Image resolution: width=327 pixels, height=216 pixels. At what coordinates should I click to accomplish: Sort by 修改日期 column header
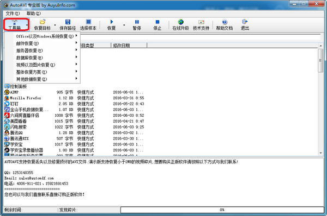tap(129, 46)
